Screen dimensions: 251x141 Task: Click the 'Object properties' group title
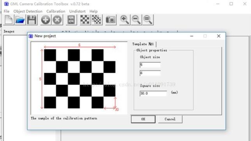[152, 50]
